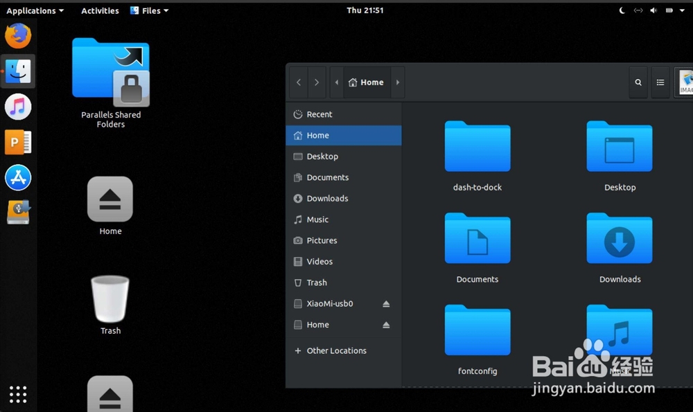Click the volume speaker indicator
This screenshot has height=412, width=693.
tap(653, 10)
